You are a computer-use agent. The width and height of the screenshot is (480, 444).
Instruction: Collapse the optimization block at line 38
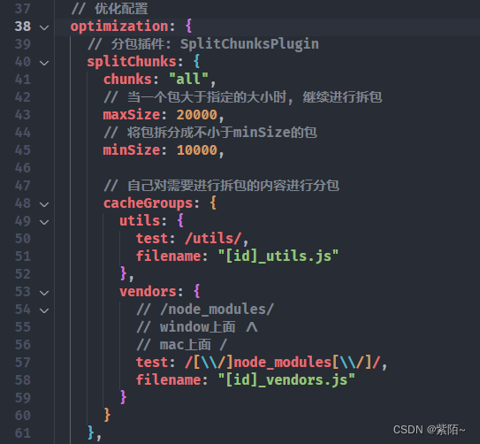coord(44,27)
